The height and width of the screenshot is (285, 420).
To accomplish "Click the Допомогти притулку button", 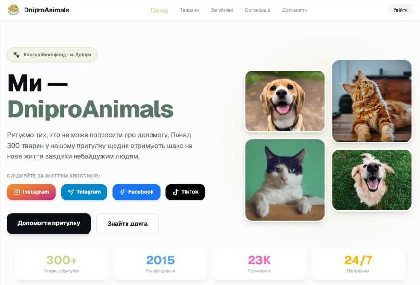I will (x=49, y=224).
